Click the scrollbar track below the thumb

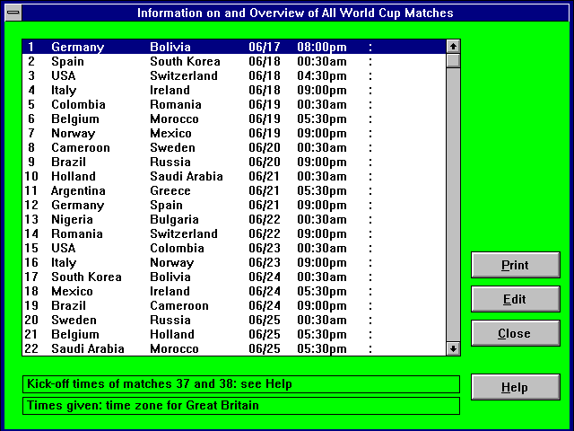tap(453, 205)
